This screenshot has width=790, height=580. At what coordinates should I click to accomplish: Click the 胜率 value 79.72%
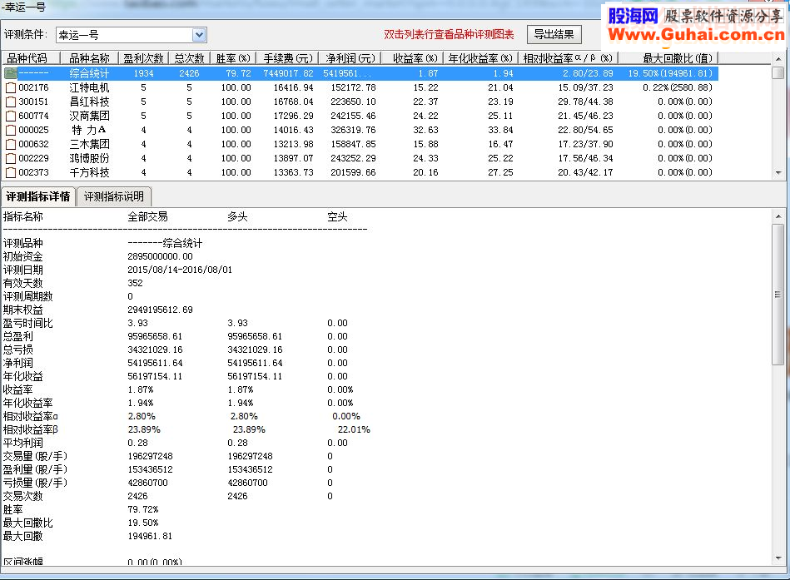tap(143, 509)
